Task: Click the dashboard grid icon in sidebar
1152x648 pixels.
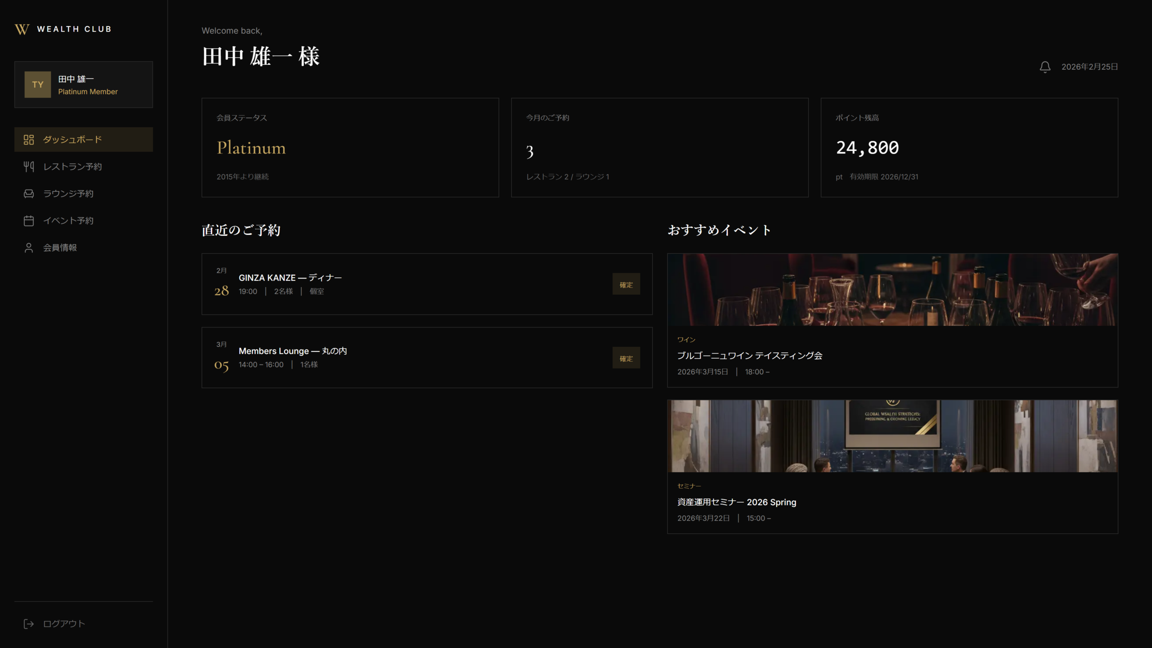Action: click(29, 139)
